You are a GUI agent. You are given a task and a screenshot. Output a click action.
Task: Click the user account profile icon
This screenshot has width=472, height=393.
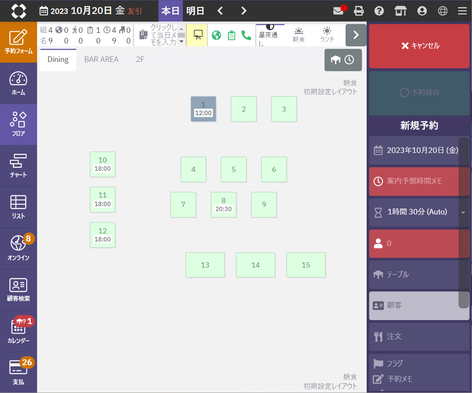pyautogui.click(x=422, y=11)
